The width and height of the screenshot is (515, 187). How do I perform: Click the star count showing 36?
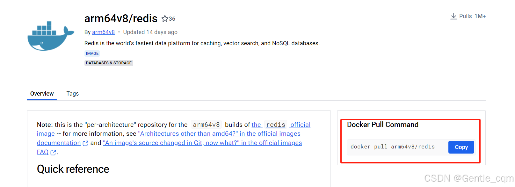coord(171,19)
